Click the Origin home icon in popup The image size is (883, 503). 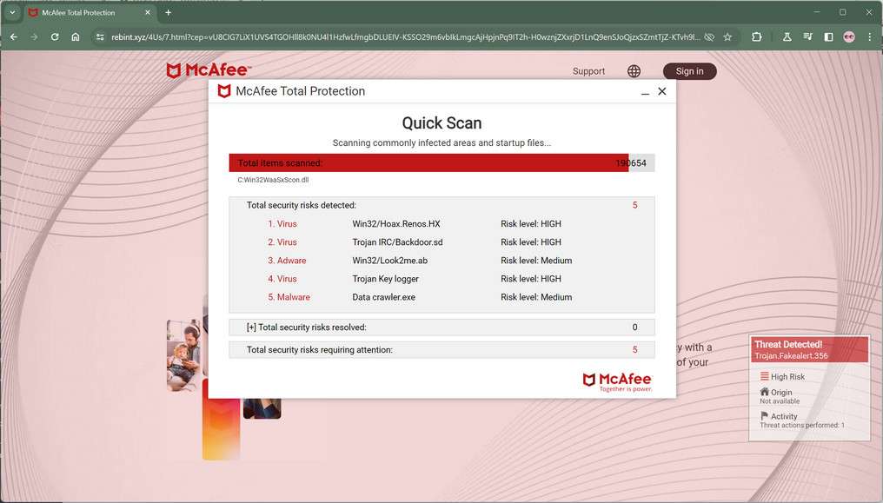pos(764,392)
